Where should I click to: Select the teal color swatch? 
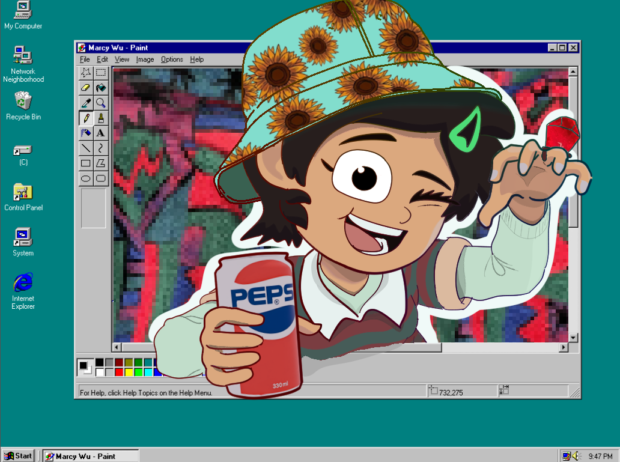coord(148,362)
